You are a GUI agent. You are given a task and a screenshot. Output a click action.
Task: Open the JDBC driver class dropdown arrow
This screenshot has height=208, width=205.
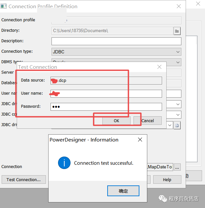point(178,104)
